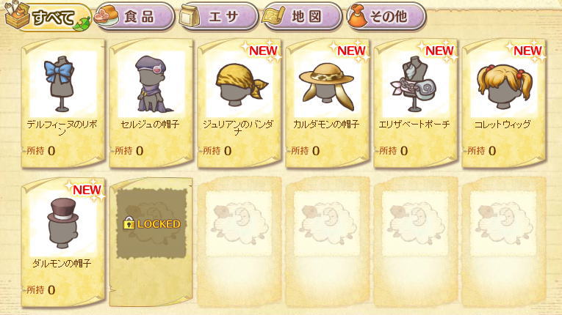The height and width of the screenshot is (315, 562).
Task: Click the LOCKED padlock icon
Action: point(129,224)
